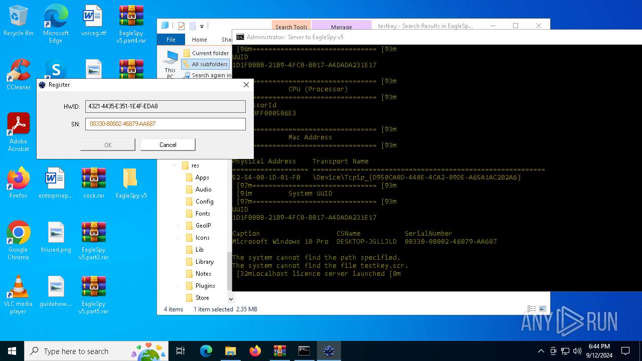
Task: Click This PC search location button
Action: pyautogui.click(x=171, y=65)
